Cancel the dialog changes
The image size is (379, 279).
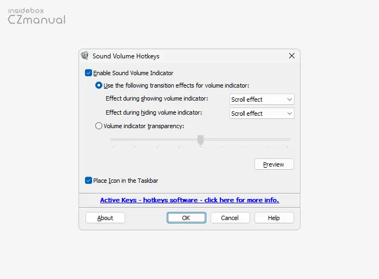point(230,218)
